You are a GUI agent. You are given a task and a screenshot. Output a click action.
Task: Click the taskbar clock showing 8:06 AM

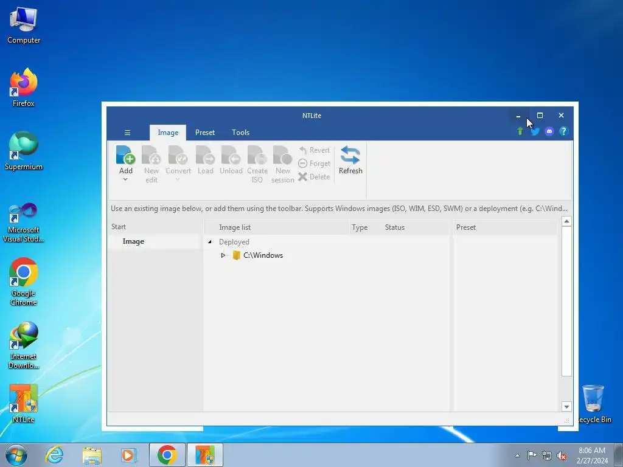[592, 455]
